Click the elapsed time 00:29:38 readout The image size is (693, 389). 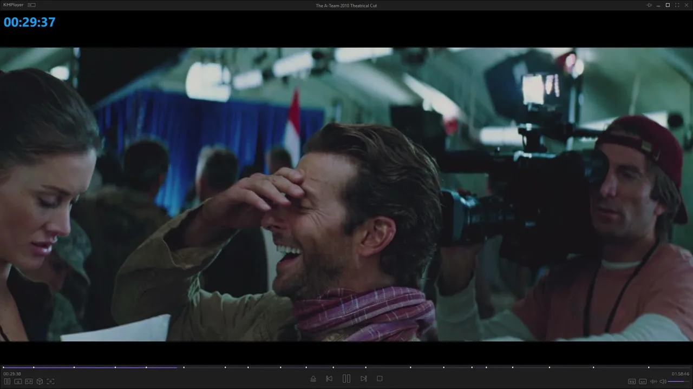pyautogui.click(x=12, y=374)
